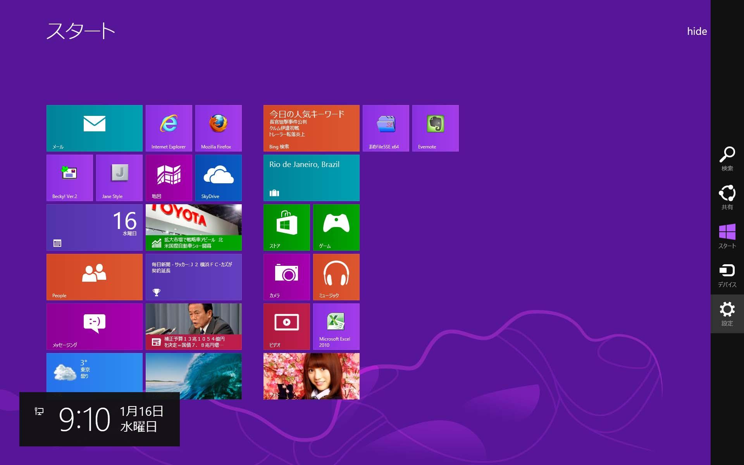Screen dimensions: 744x465
Task: Click the Search charm
Action: click(x=727, y=159)
